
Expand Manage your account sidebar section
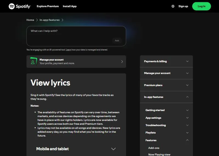(166, 73)
